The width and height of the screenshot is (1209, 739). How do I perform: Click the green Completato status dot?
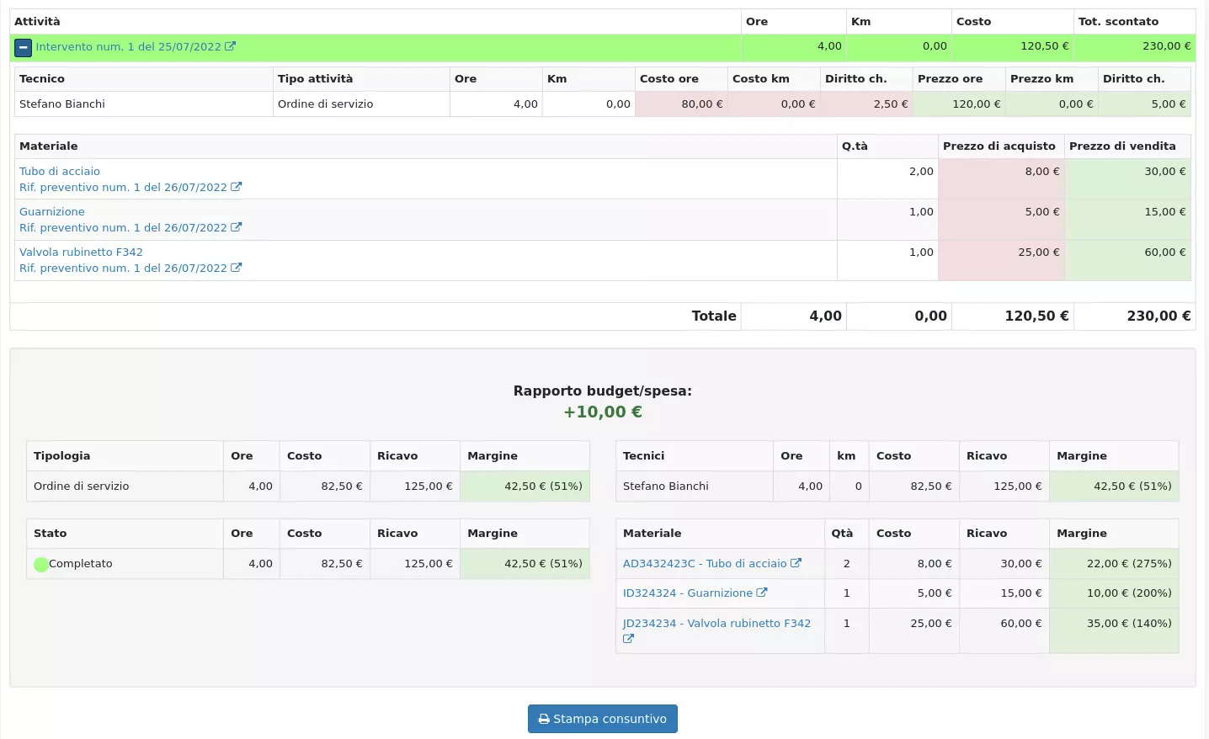pyautogui.click(x=41, y=565)
